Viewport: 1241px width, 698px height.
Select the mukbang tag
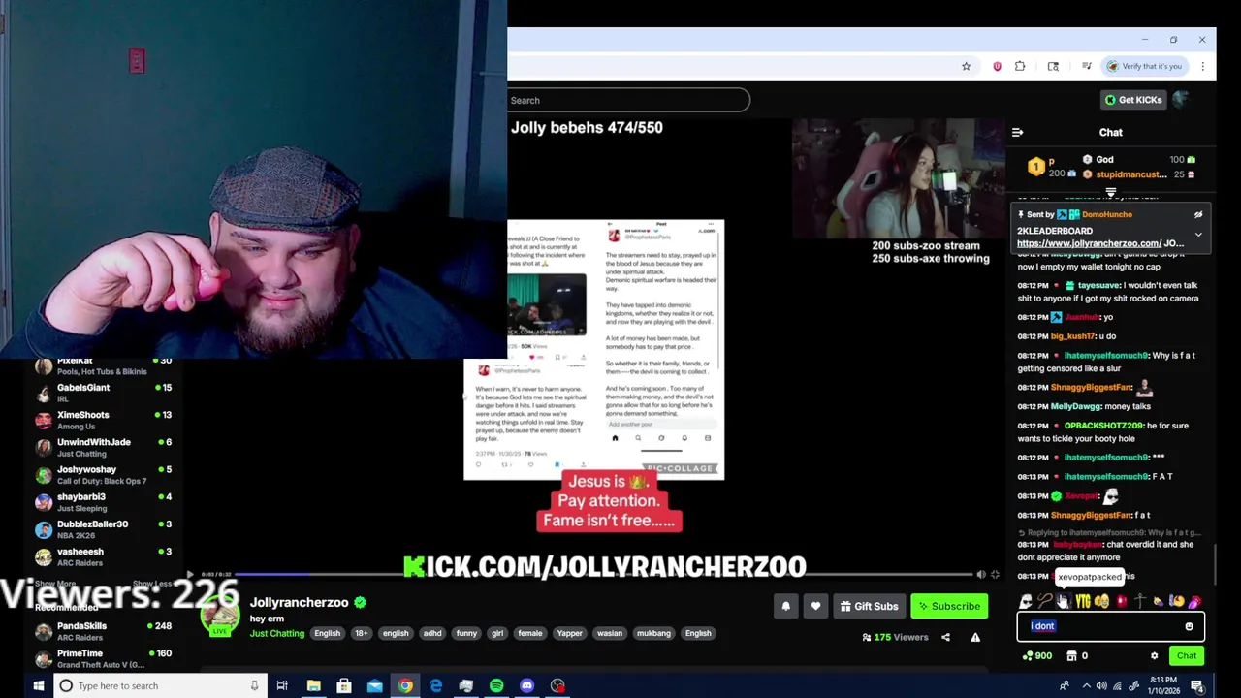point(653,634)
